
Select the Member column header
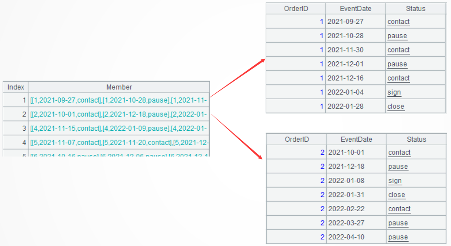pyautogui.click(x=119, y=87)
